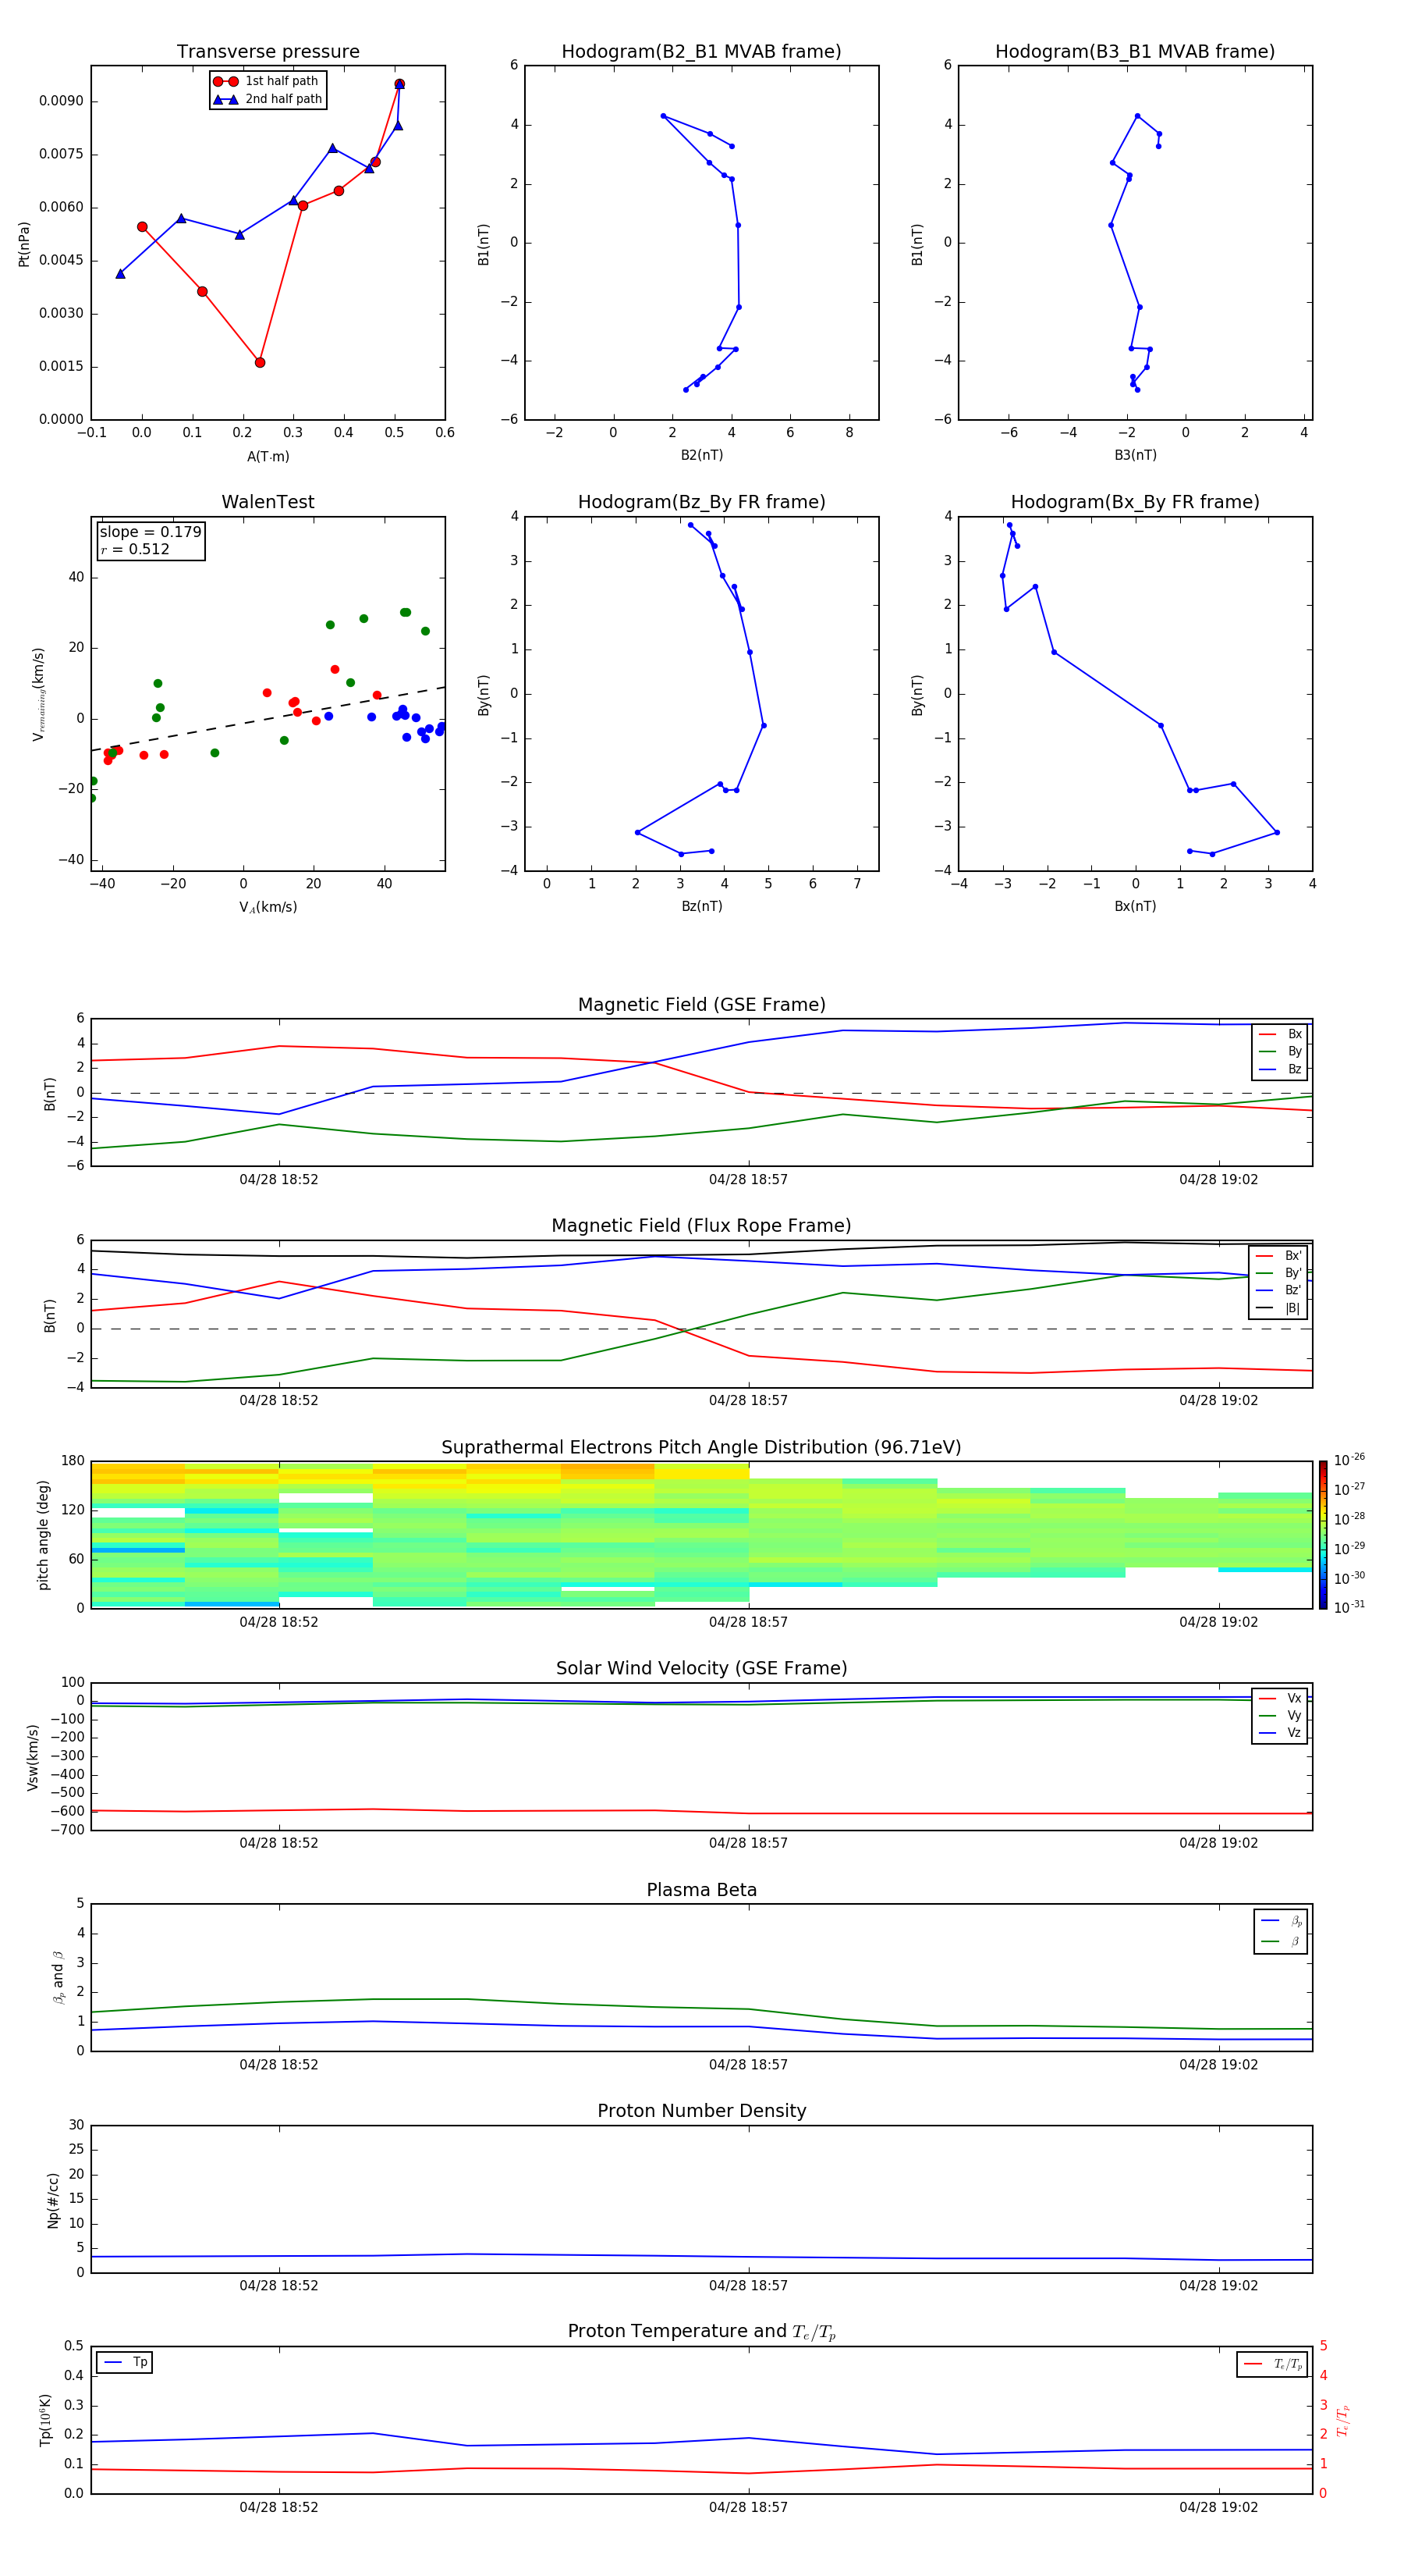The width and height of the screenshot is (1404, 2576).
Task: Select the slope and r annotation box
Action: point(150,540)
